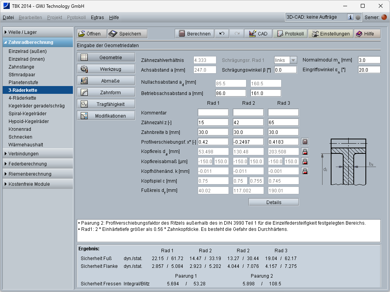Toggle the lock beside Kopfkreisabmaß

pyautogui.click(x=305, y=161)
